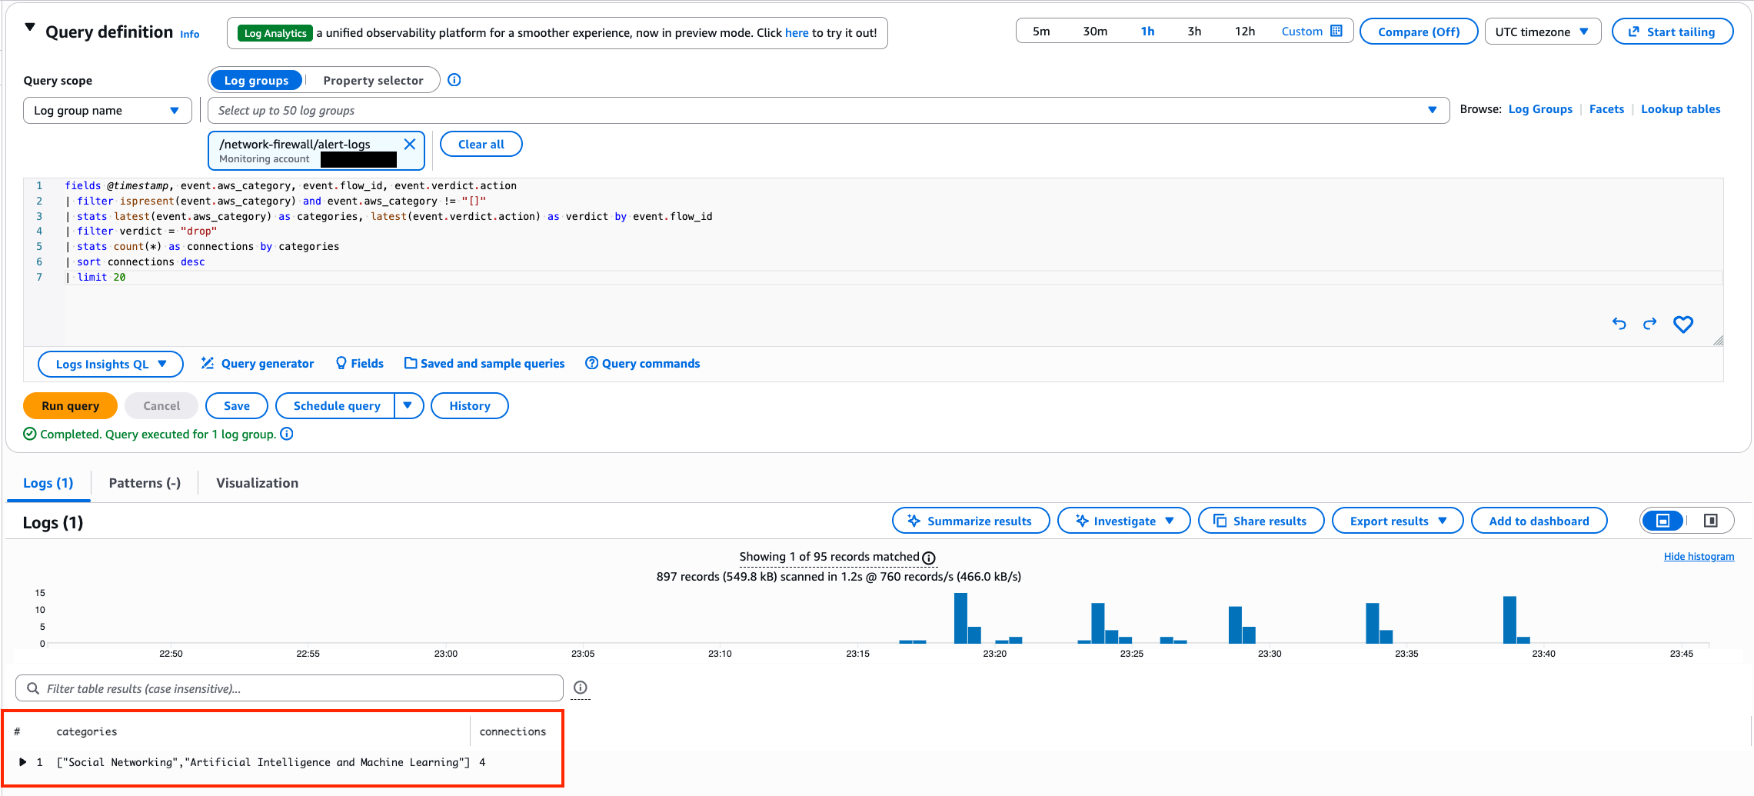The width and height of the screenshot is (1754, 796).
Task: Switch to the Visualization tab
Action: (x=257, y=483)
